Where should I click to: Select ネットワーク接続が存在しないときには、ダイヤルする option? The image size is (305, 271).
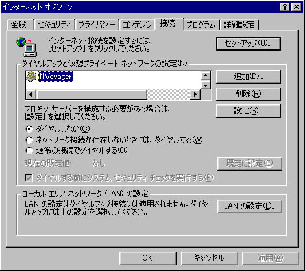[29, 140]
